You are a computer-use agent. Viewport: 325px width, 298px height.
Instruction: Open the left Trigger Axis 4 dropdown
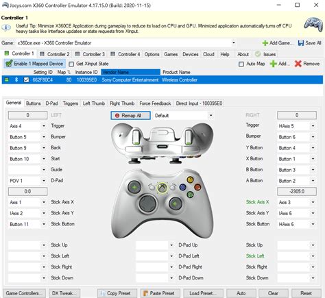click(44, 126)
